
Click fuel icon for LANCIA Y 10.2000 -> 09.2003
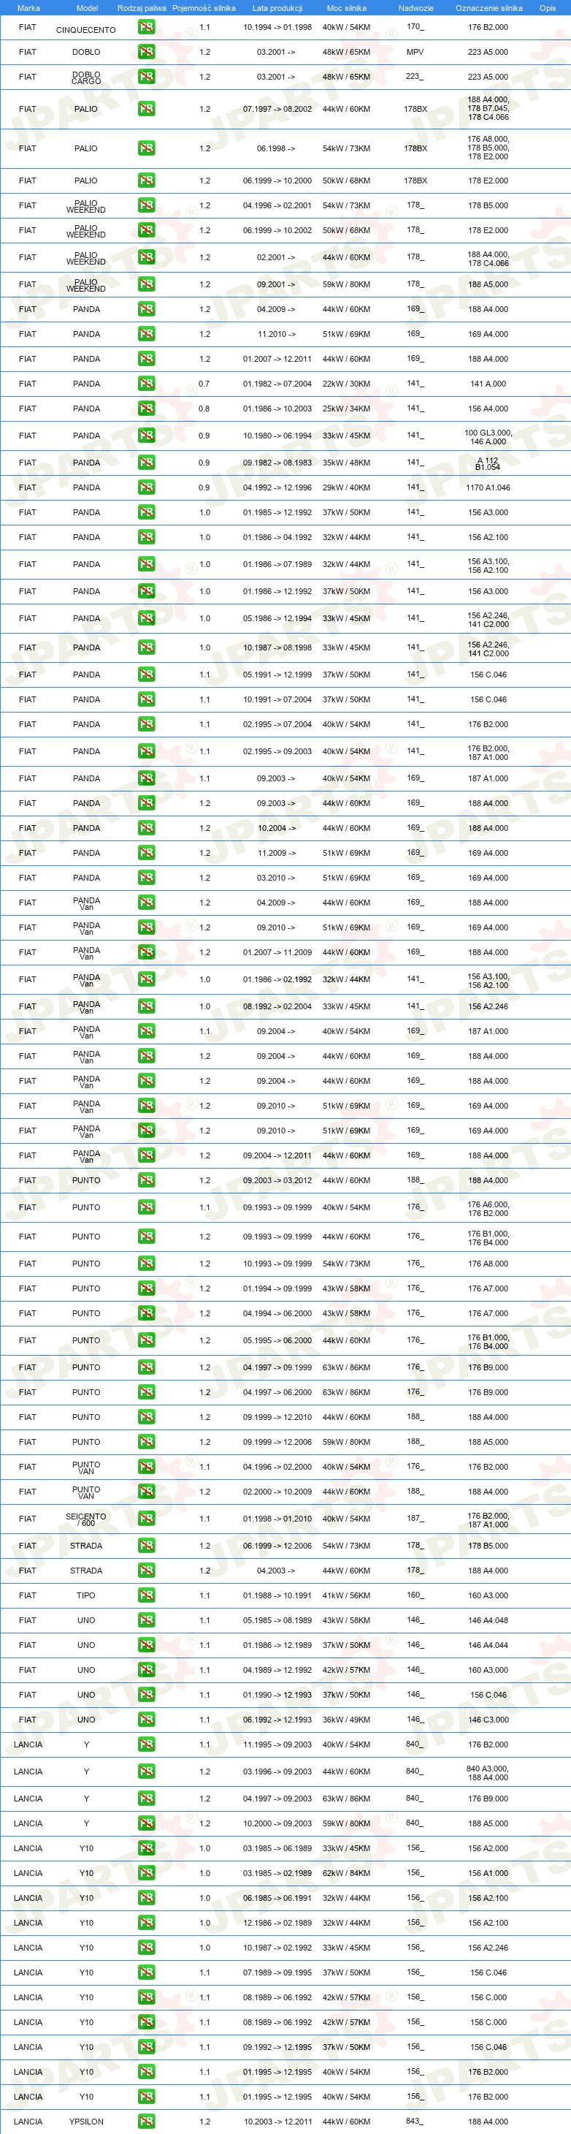[x=147, y=1823]
